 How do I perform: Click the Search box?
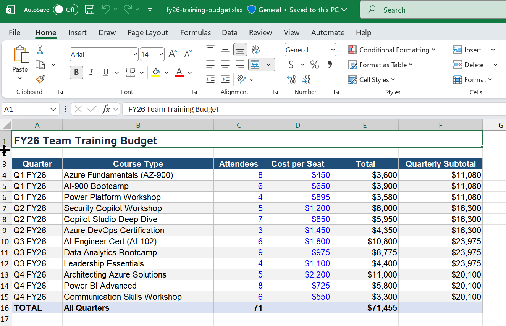point(433,10)
